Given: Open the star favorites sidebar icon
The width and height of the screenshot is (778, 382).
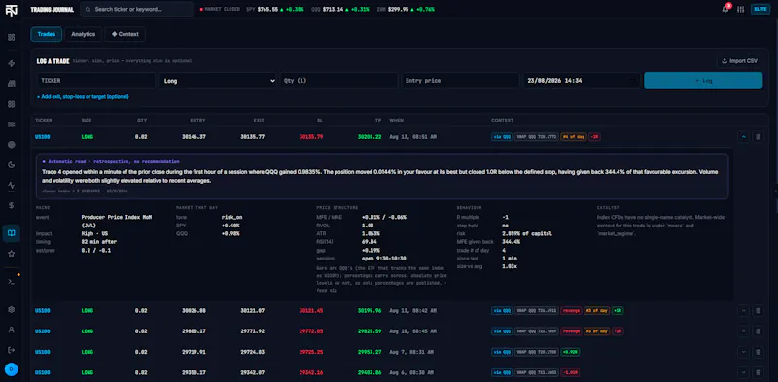Looking at the screenshot, I should point(11,254).
